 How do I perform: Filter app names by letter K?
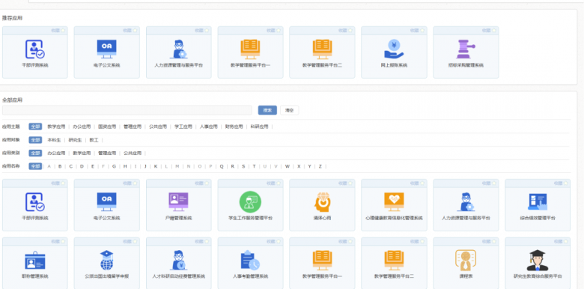(x=156, y=166)
